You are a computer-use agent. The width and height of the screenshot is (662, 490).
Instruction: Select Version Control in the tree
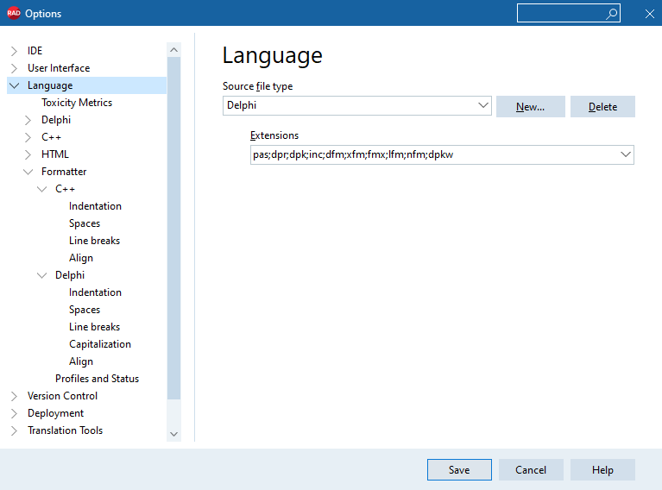point(62,396)
